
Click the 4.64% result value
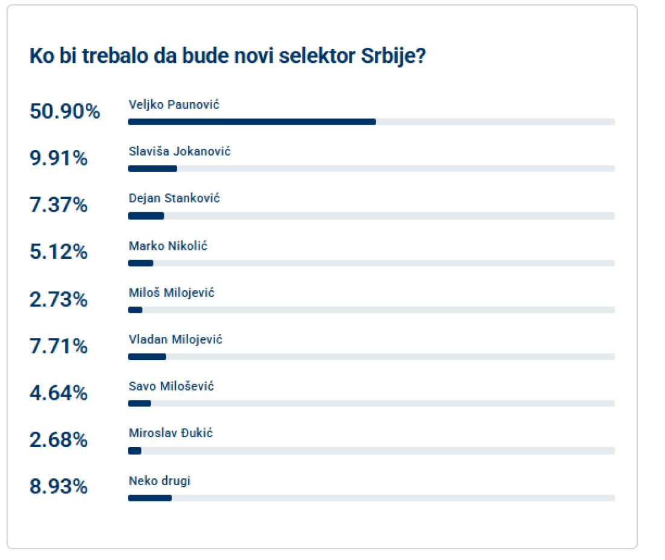59,394
